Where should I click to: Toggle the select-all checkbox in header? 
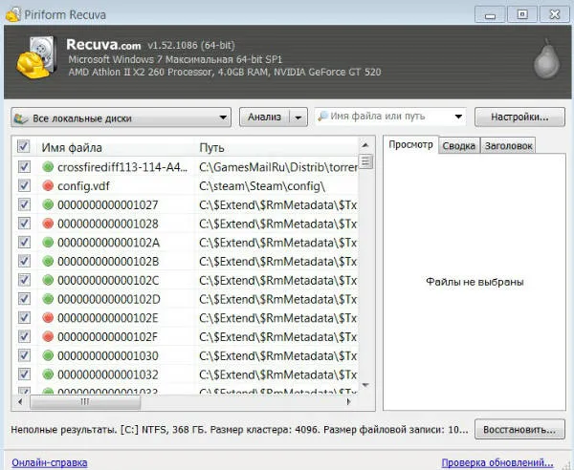[24, 147]
